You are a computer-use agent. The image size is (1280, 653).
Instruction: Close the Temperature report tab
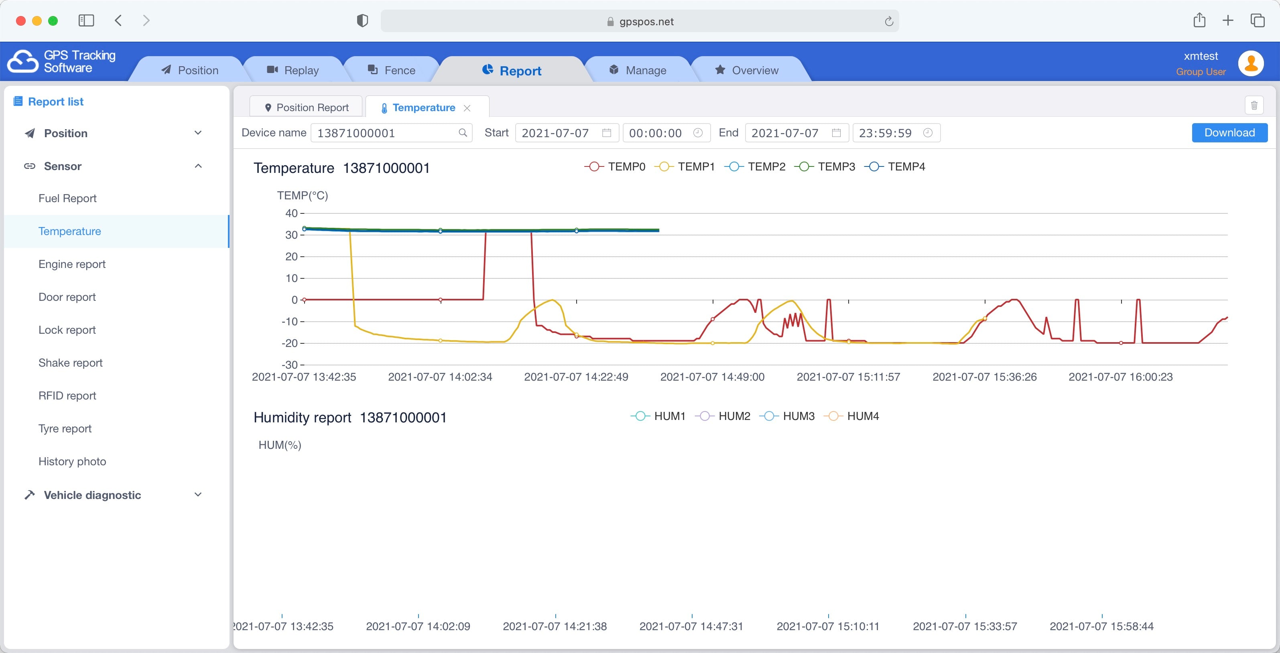pos(467,108)
